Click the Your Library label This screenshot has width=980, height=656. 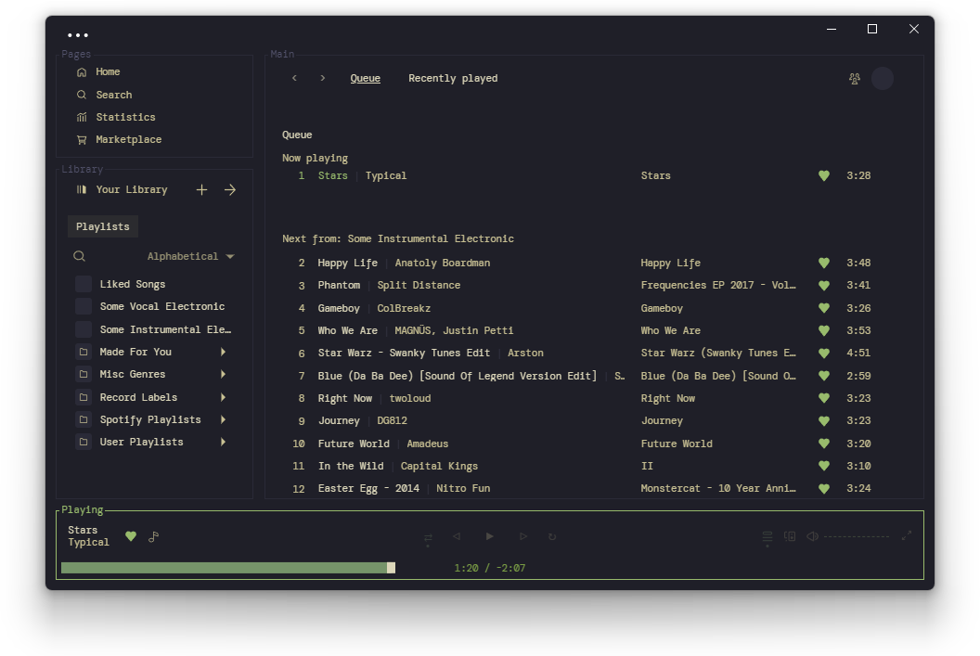(132, 189)
